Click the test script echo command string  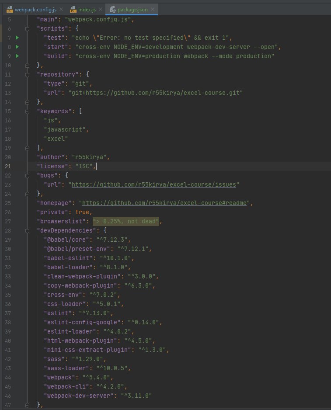pyautogui.click(x=150, y=38)
